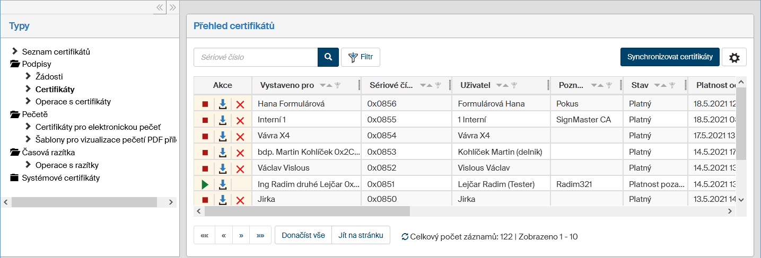
Task: Download certificate for Hana Formulárová
Action: pyautogui.click(x=223, y=104)
